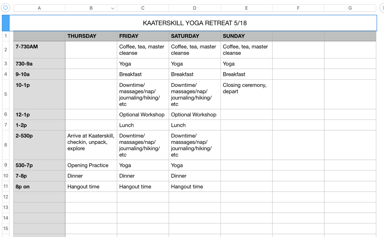
Task: Click the Kaaterskill Yoga Retreat title
Action: pos(195,23)
